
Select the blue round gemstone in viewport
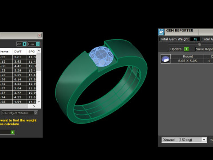pos(101,56)
